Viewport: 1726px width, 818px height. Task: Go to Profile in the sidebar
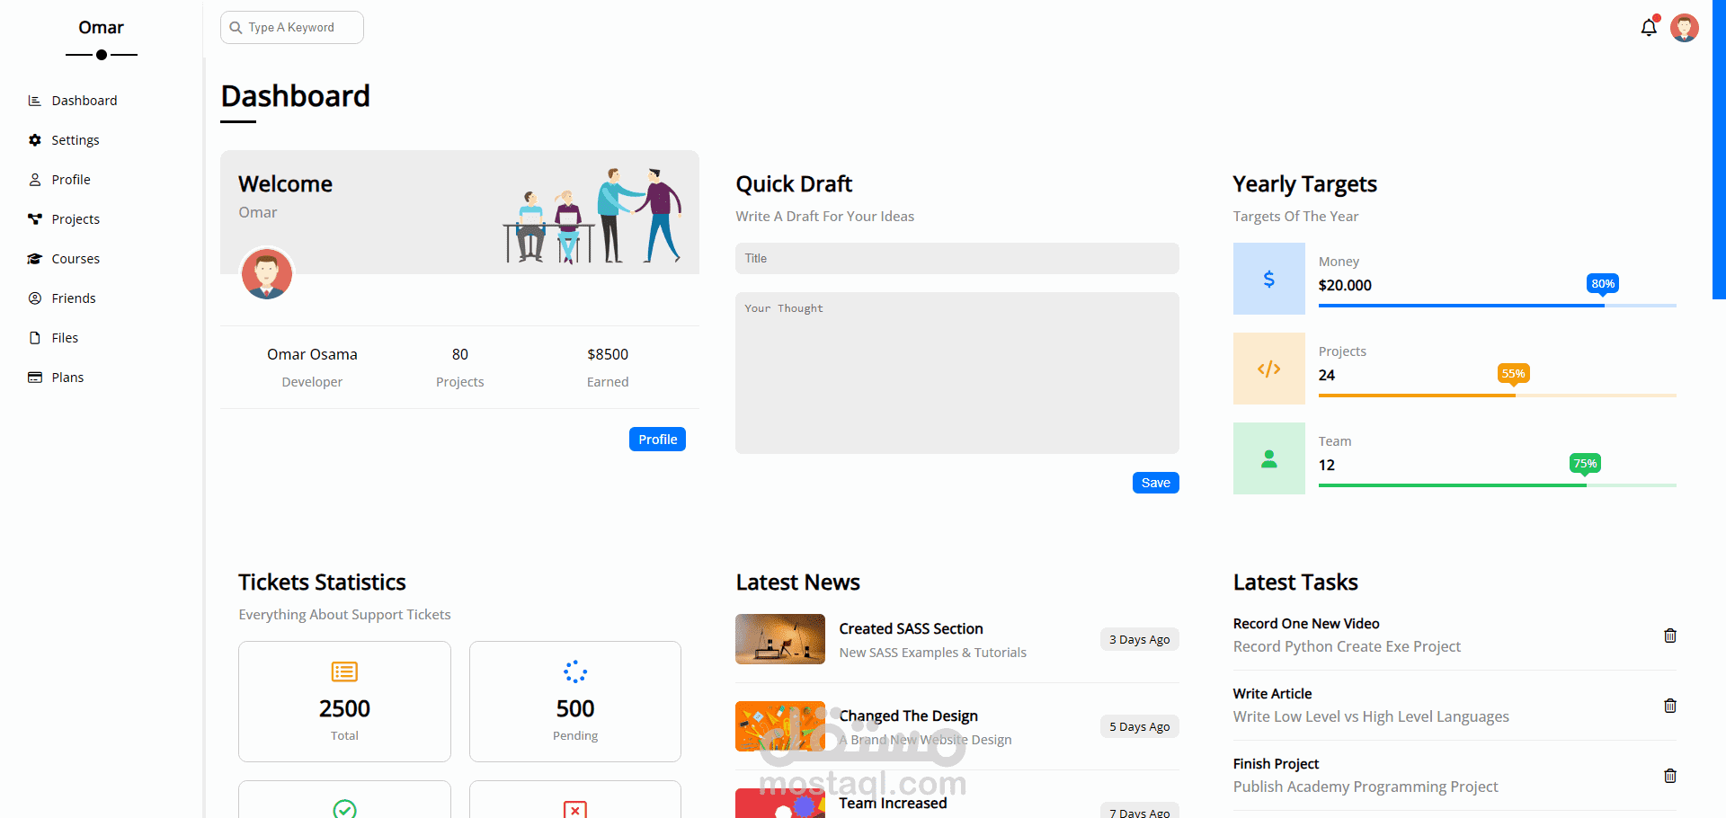coord(71,180)
